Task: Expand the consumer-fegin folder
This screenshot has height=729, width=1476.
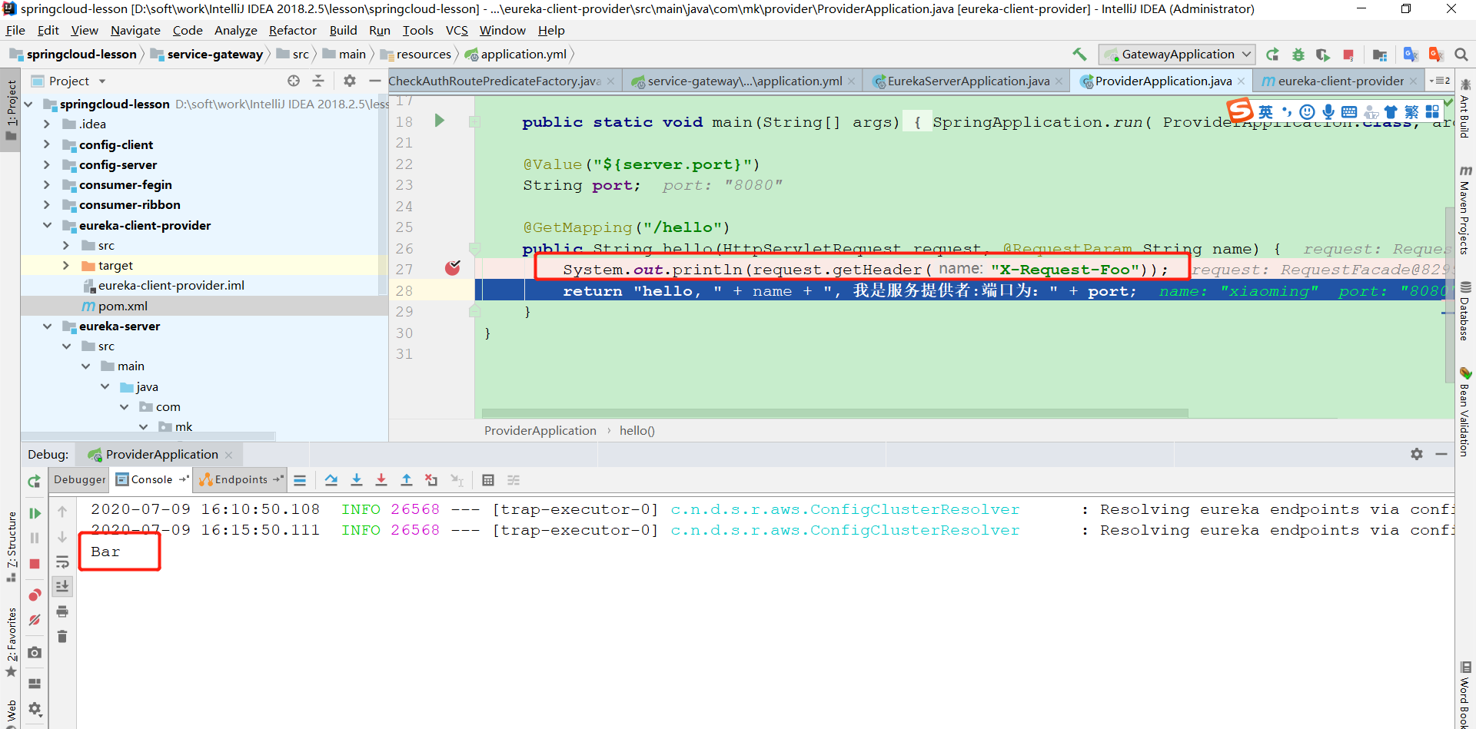Action: (47, 184)
